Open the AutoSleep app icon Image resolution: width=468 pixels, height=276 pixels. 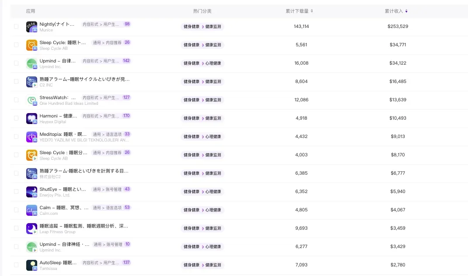pyautogui.click(x=31, y=265)
